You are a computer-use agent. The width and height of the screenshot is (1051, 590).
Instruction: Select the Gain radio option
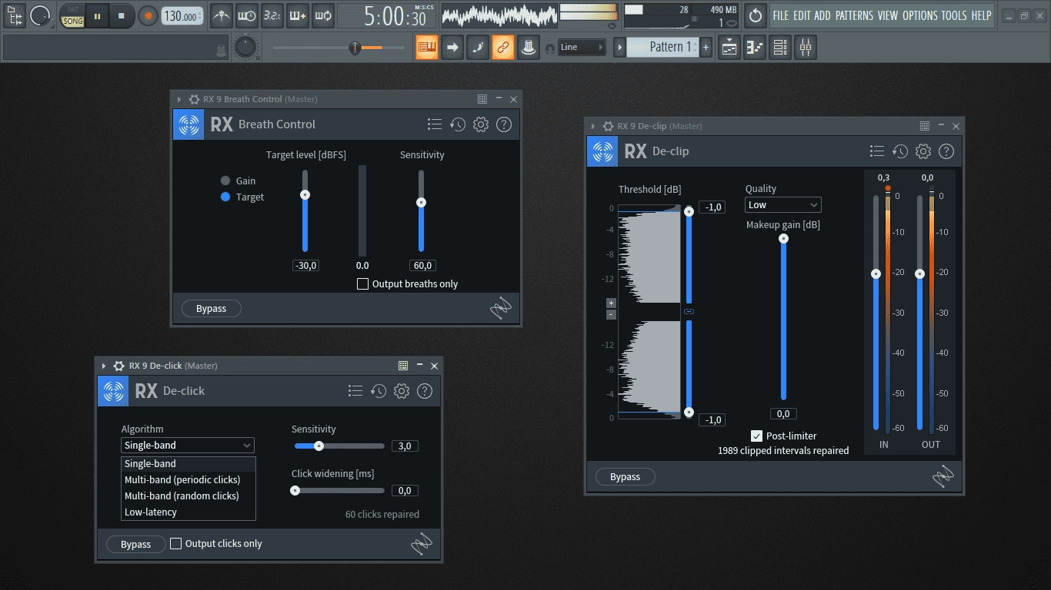click(225, 181)
